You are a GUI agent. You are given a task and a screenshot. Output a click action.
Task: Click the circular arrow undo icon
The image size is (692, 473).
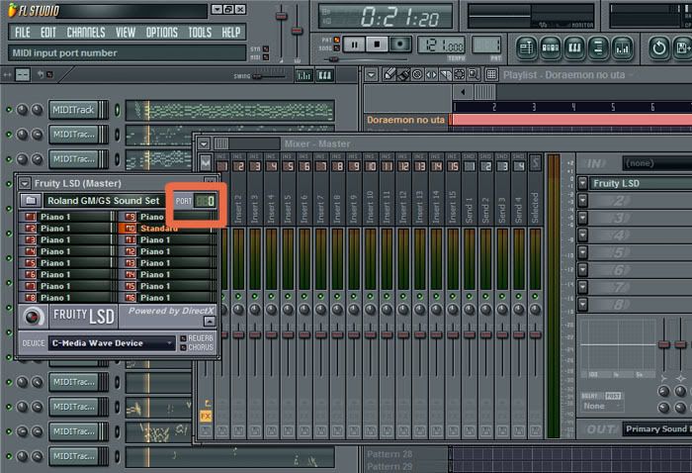[x=659, y=47]
